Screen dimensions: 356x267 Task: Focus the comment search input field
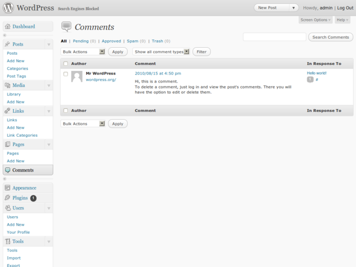pos(275,37)
